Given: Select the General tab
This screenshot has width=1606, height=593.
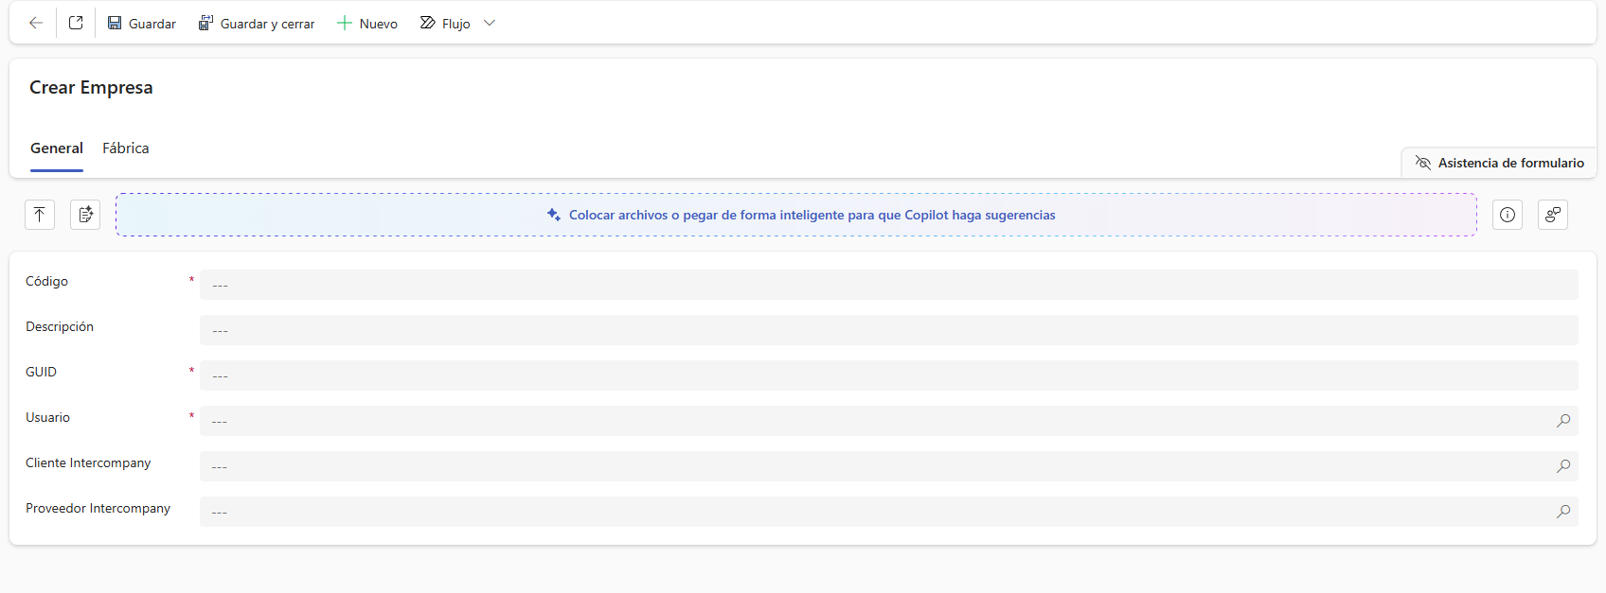Looking at the screenshot, I should [x=57, y=148].
